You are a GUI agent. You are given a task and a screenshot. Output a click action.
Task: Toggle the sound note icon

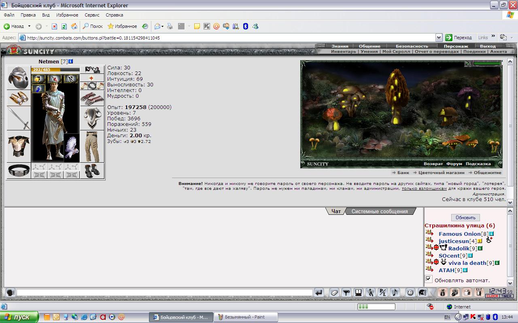coord(395,293)
